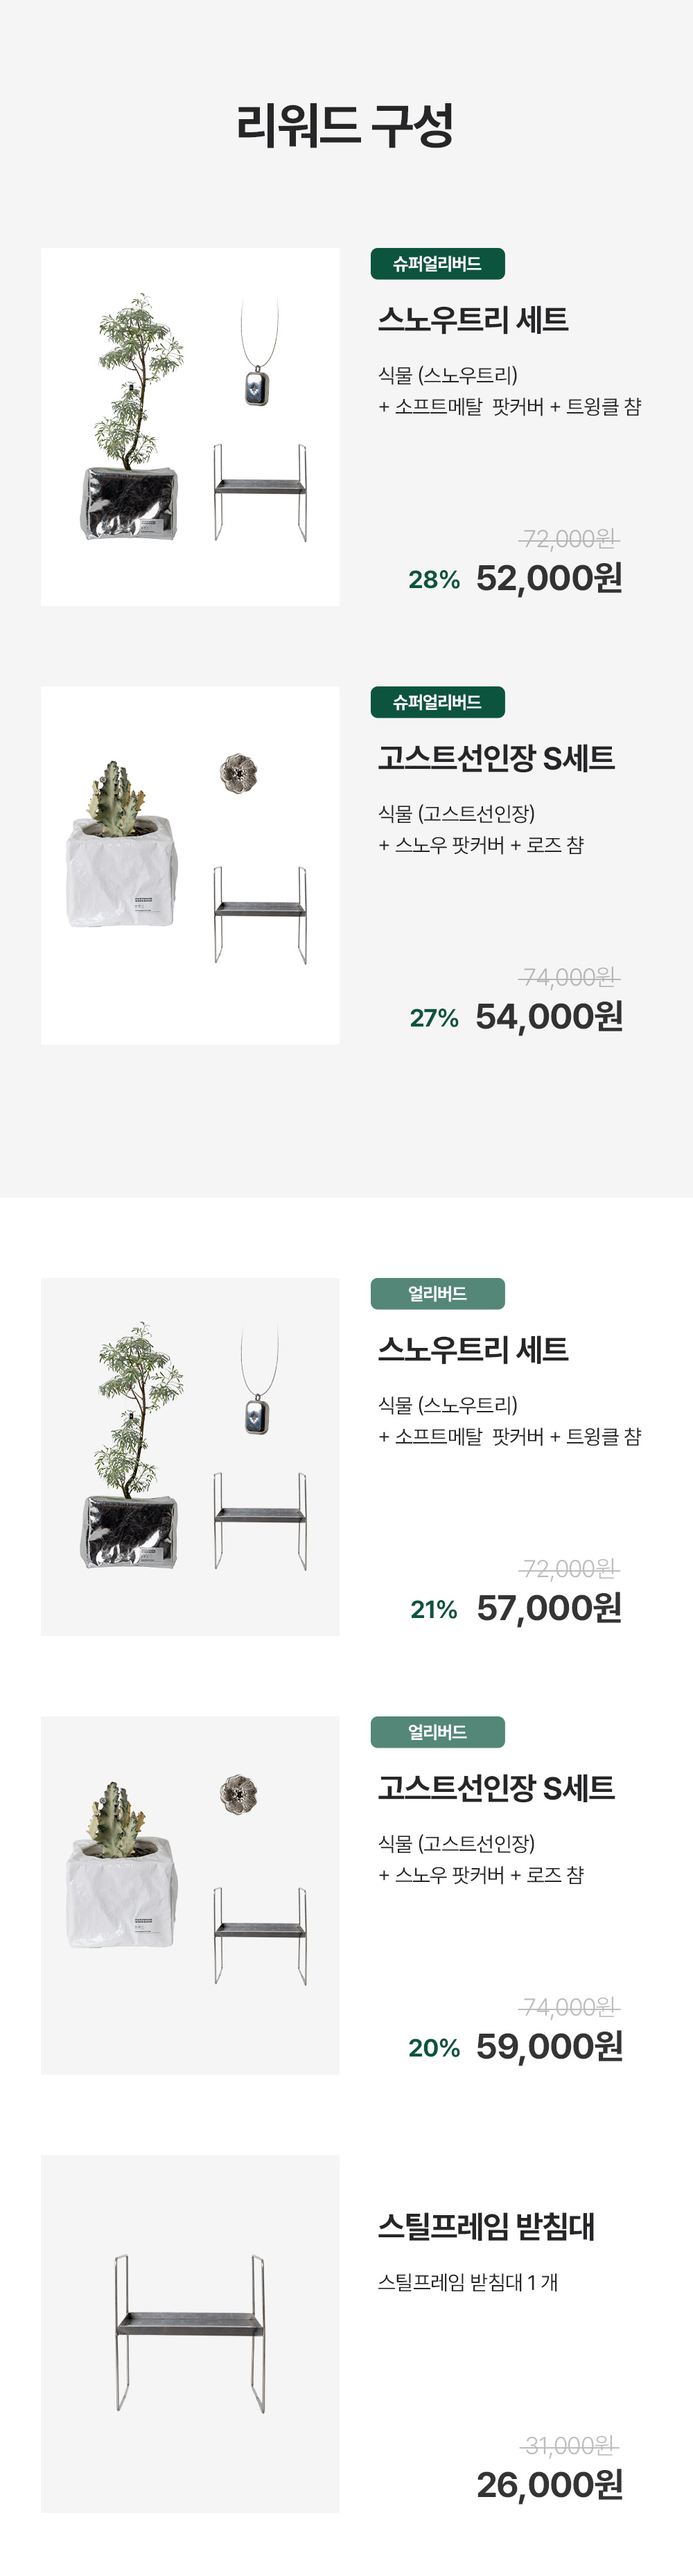Screen dimensions: 693x2576
Task: Open the 스틸프레임 받침대 product title
Action: click(486, 2227)
